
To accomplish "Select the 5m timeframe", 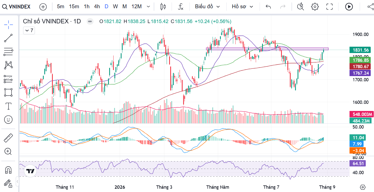I will [x=61, y=7].
